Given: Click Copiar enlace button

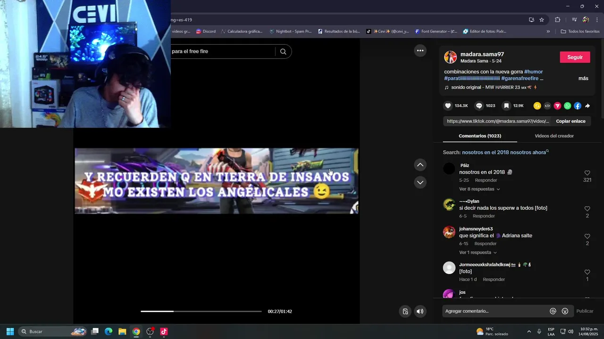Looking at the screenshot, I should click(x=570, y=121).
